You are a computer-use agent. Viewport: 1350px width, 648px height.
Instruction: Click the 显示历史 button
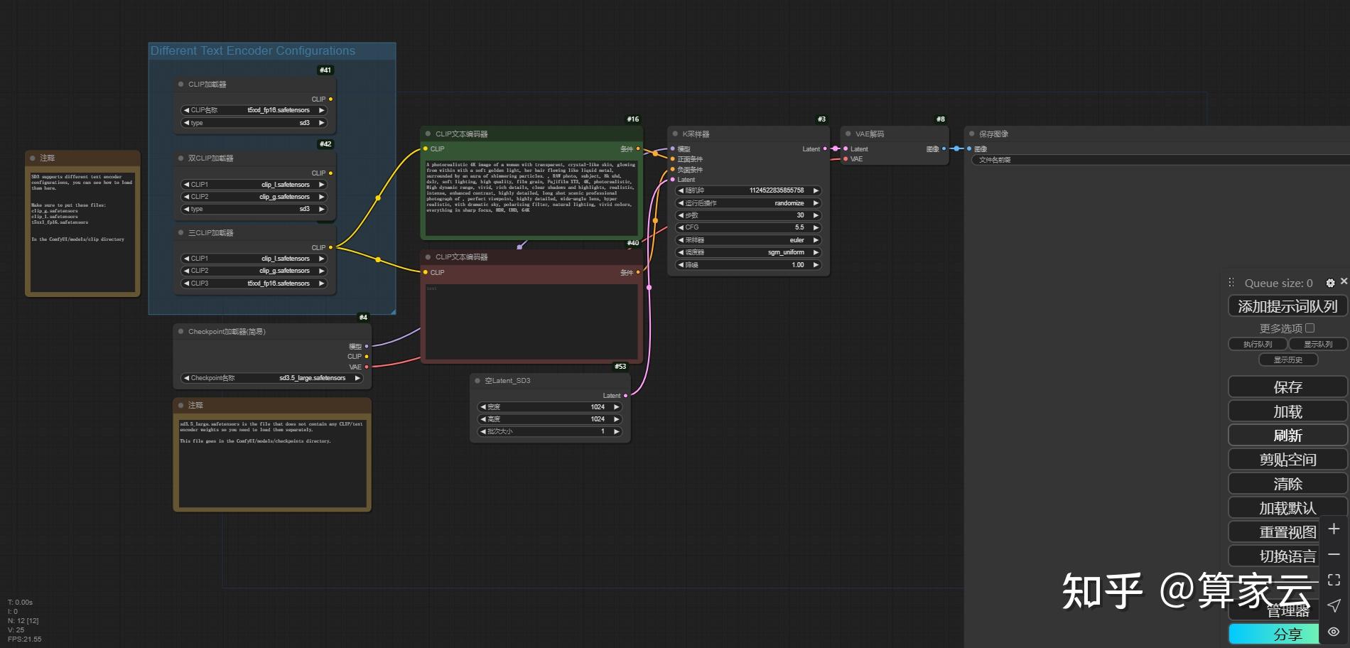(x=1287, y=360)
